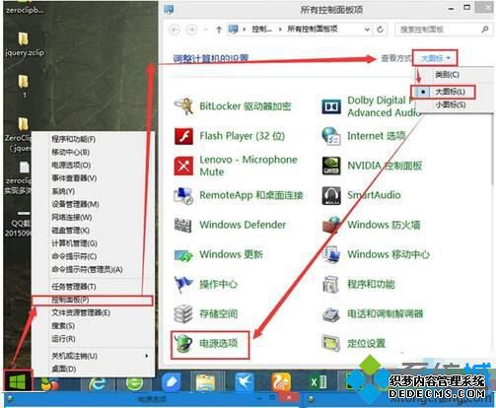496x408 pixels.
Task: Open UC browser taskbar icon
Action: click(x=281, y=382)
